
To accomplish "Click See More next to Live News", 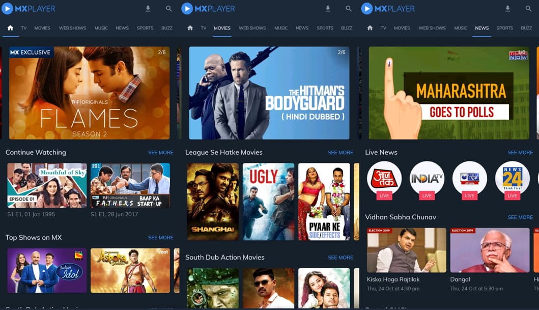I will pos(520,152).
